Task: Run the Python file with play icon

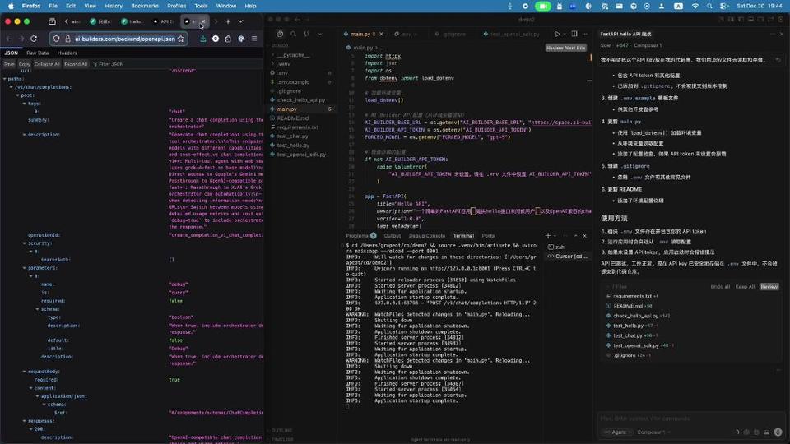Action: (557, 34)
